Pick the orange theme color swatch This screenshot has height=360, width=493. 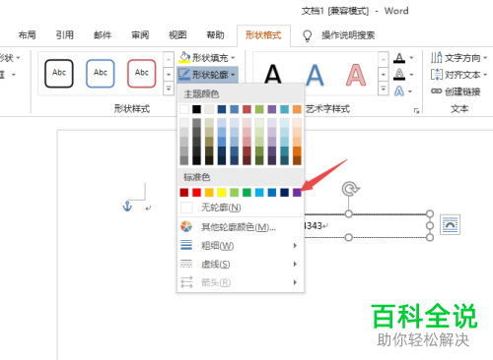[x=297, y=109]
